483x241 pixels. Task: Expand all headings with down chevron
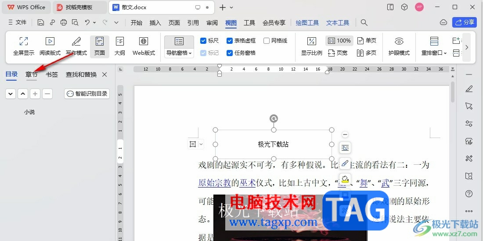click(11, 94)
